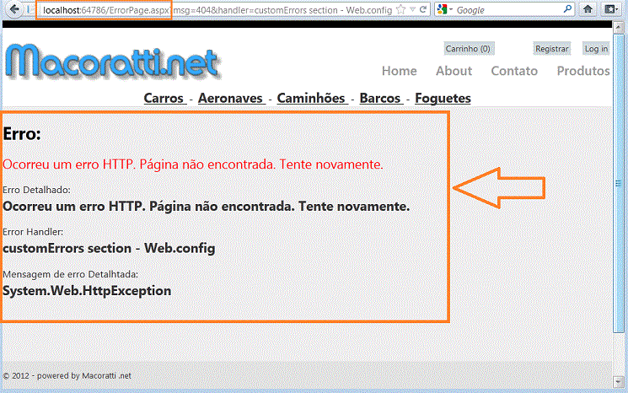This screenshot has height=393, width=628.
Task: Click the Registrar button
Action: click(552, 49)
